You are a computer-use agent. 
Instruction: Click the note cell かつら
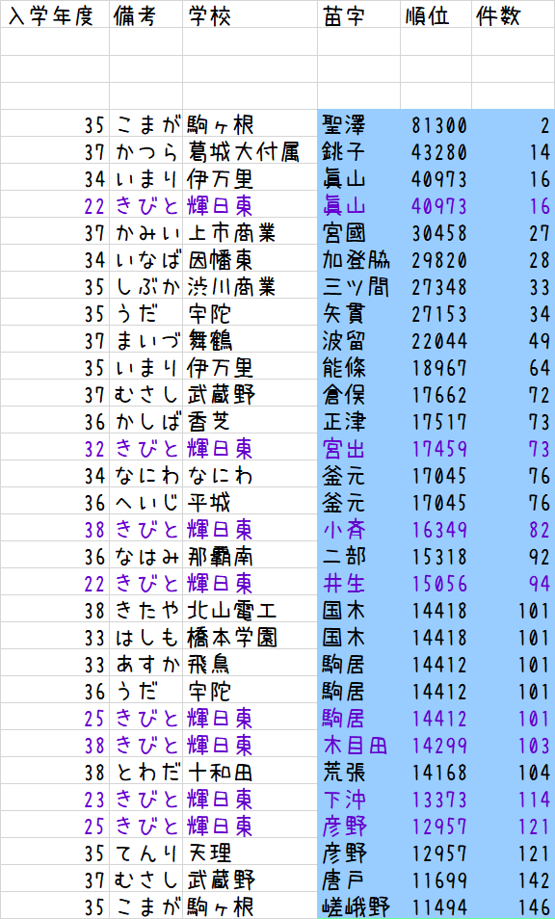click(x=145, y=150)
